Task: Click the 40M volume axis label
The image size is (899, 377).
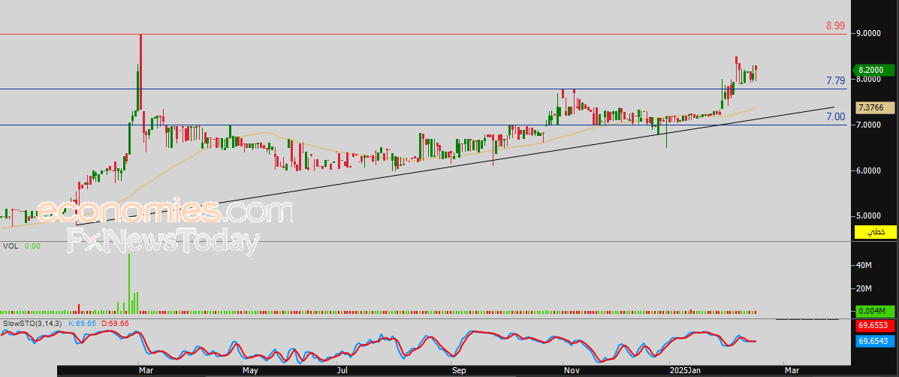Action: [864, 265]
